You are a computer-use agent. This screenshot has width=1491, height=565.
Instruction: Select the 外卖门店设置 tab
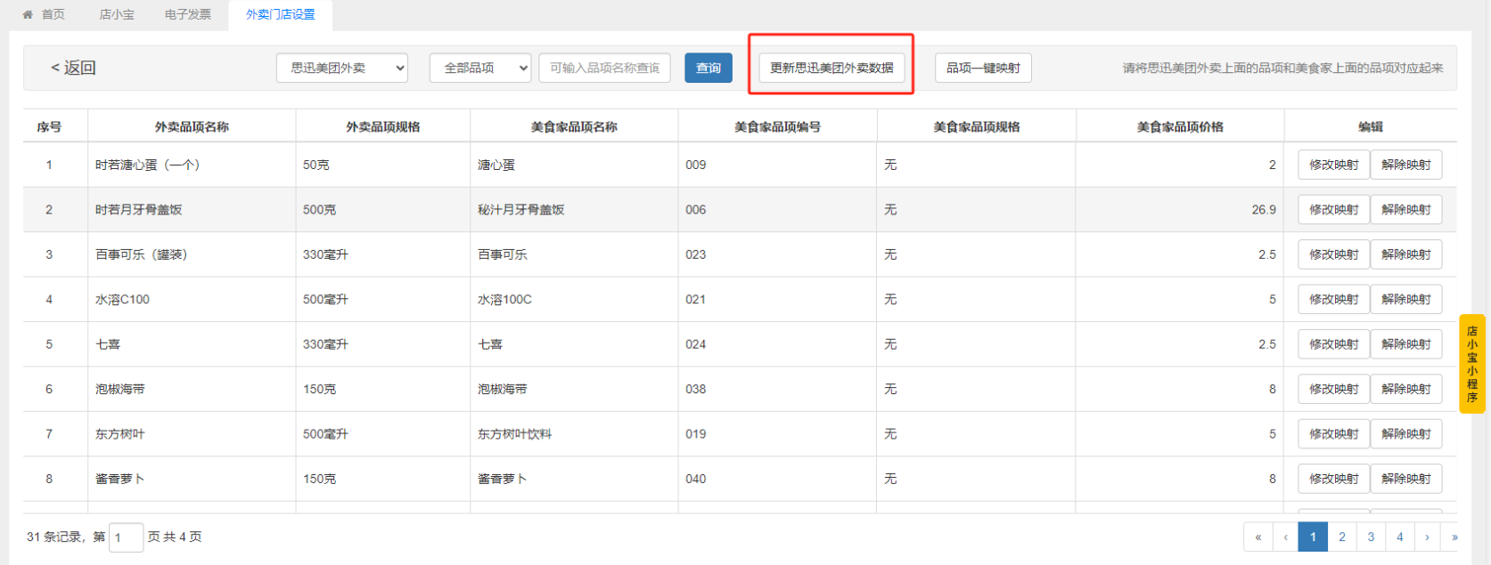pos(281,15)
